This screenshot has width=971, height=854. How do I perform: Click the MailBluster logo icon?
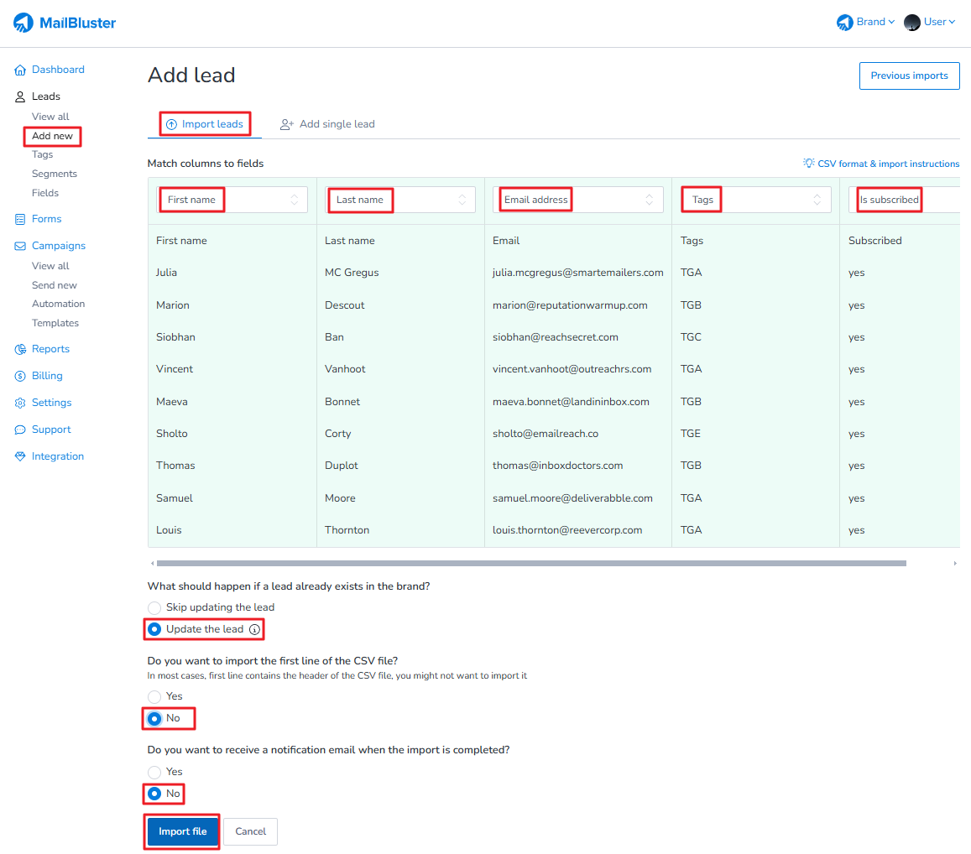pos(23,23)
